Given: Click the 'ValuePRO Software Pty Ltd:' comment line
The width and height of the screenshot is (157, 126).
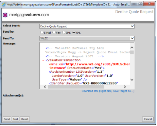Looking at the screenshot, I should [x=75, y=48].
